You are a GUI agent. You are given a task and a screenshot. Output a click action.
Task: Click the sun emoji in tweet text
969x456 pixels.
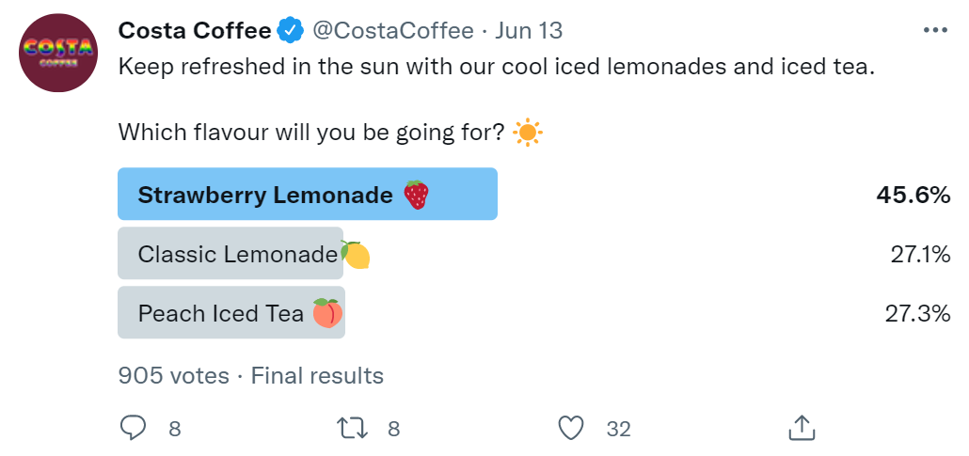[527, 134]
